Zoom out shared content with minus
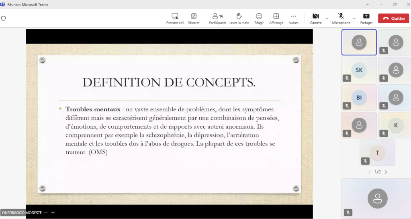Screen dimensions: 411x219 pyautogui.click(x=46, y=213)
